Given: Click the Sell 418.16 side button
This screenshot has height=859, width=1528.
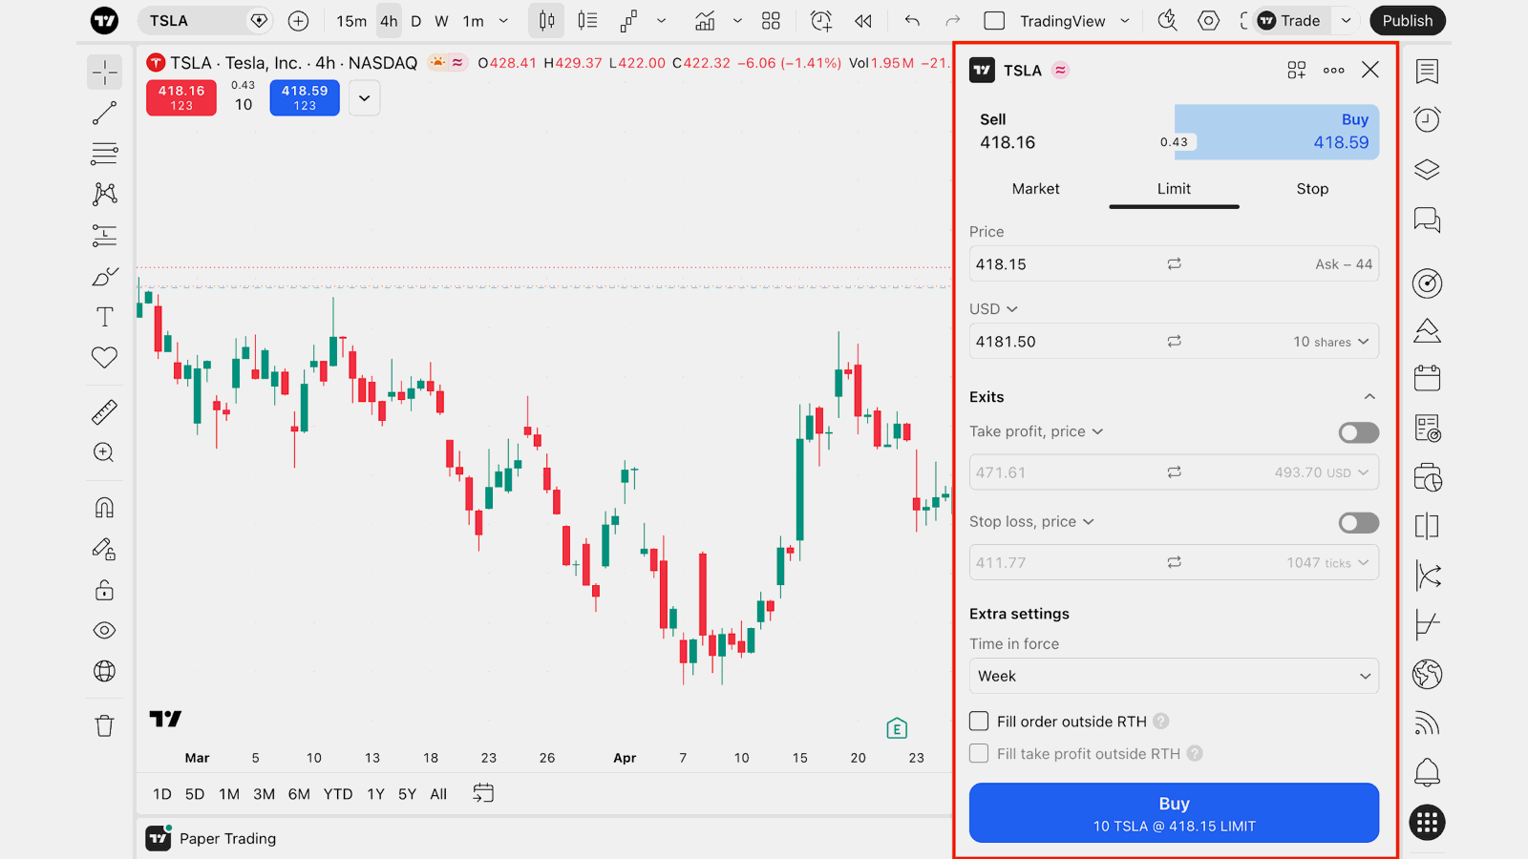Looking at the screenshot, I should 1072,132.
